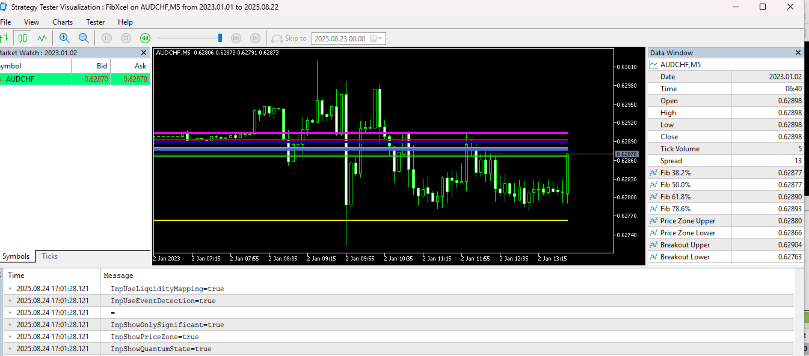The image size is (809, 356).
Task: Click the AUDCHF bid price 0.62870
Action: click(x=96, y=79)
